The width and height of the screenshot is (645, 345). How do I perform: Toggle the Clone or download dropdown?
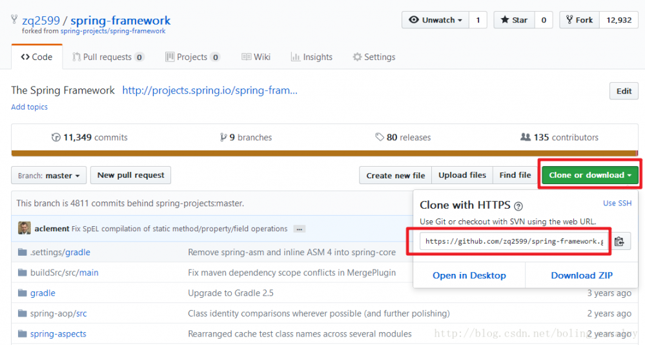tap(590, 175)
